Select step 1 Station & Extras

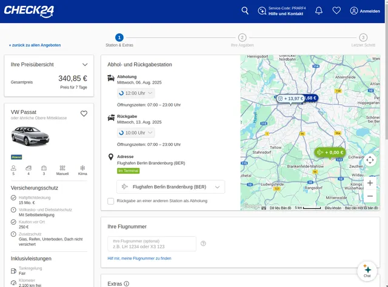[119, 38]
